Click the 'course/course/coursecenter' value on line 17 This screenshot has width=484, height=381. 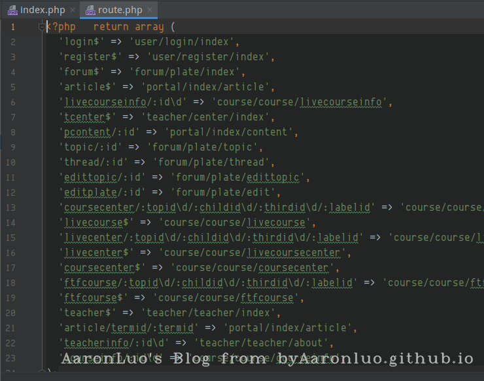(255, 268)
